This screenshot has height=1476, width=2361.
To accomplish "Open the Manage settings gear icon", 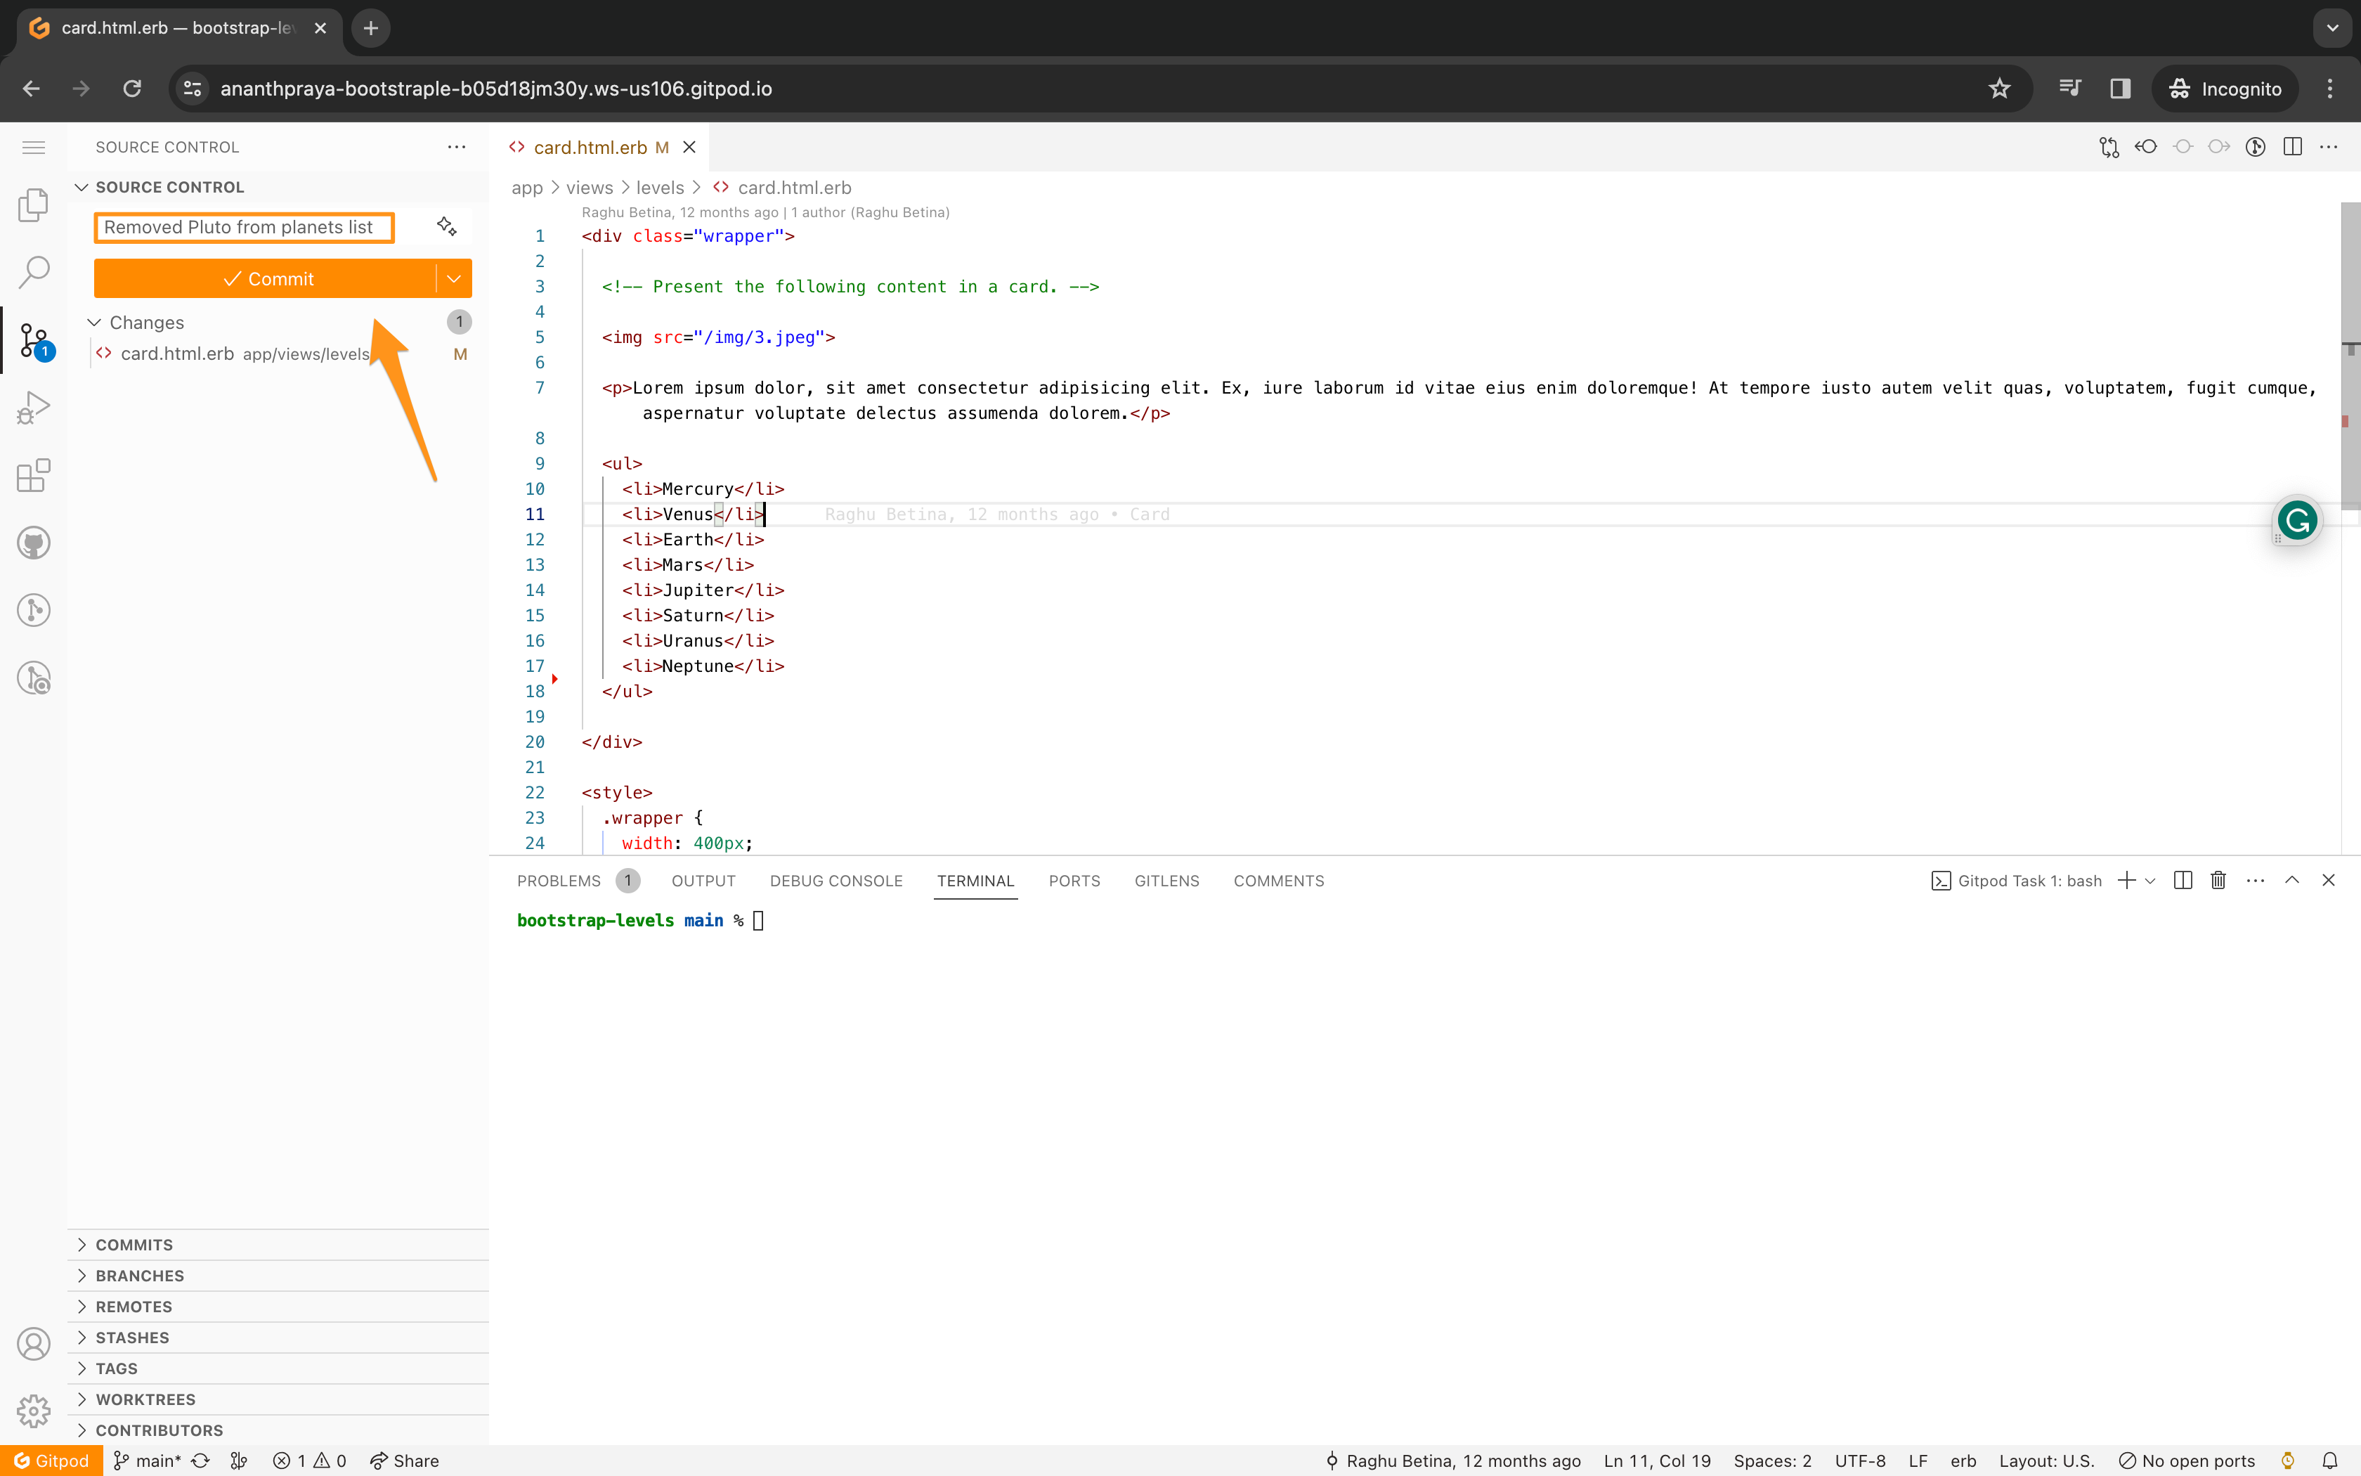I will pyautogui.click(x=33, y=1411).
